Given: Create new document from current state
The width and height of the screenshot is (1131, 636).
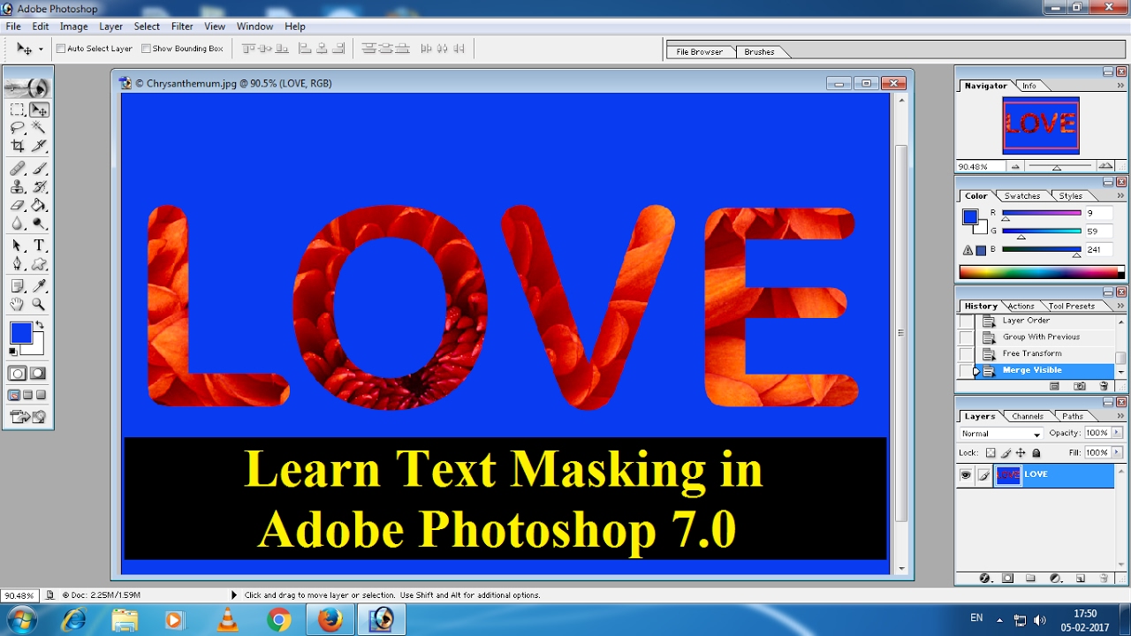Looking at the screenshot, I should click(1054, 386).
